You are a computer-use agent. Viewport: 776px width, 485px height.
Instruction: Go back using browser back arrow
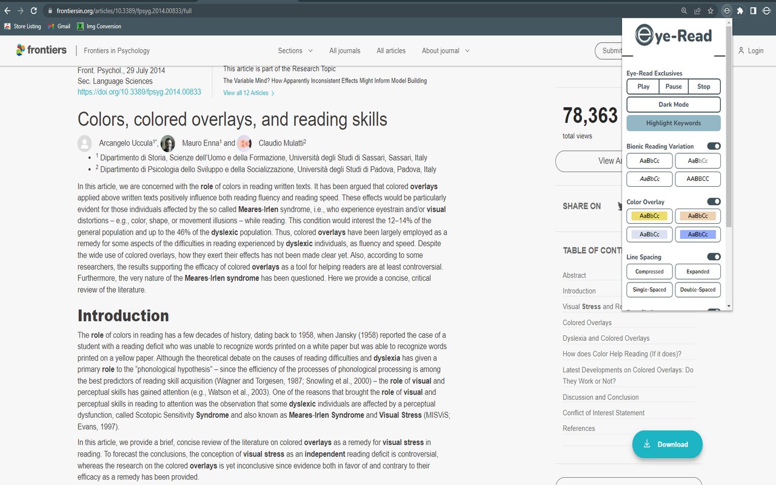coord(7,11)
